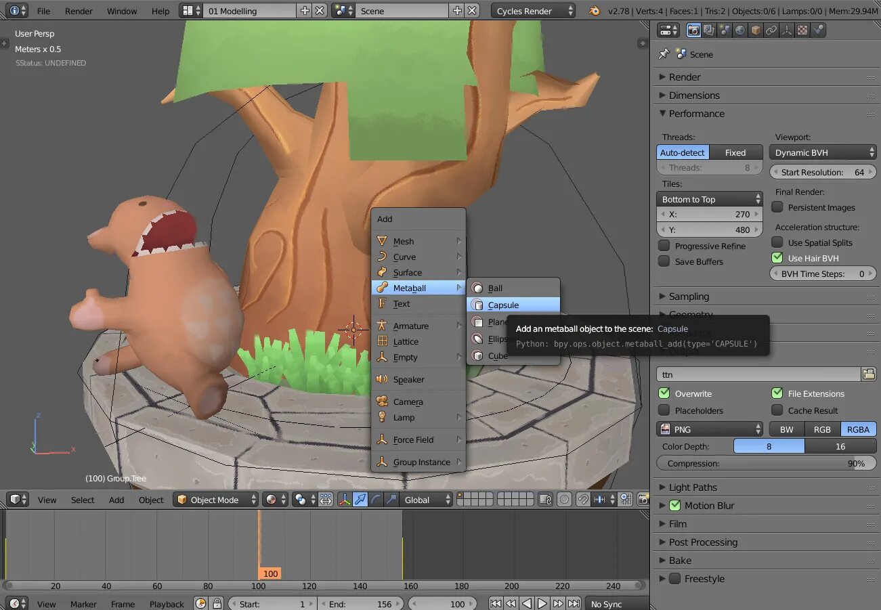Open the Particles properties tab
881x610 pixels.
[x=818, y=30]
